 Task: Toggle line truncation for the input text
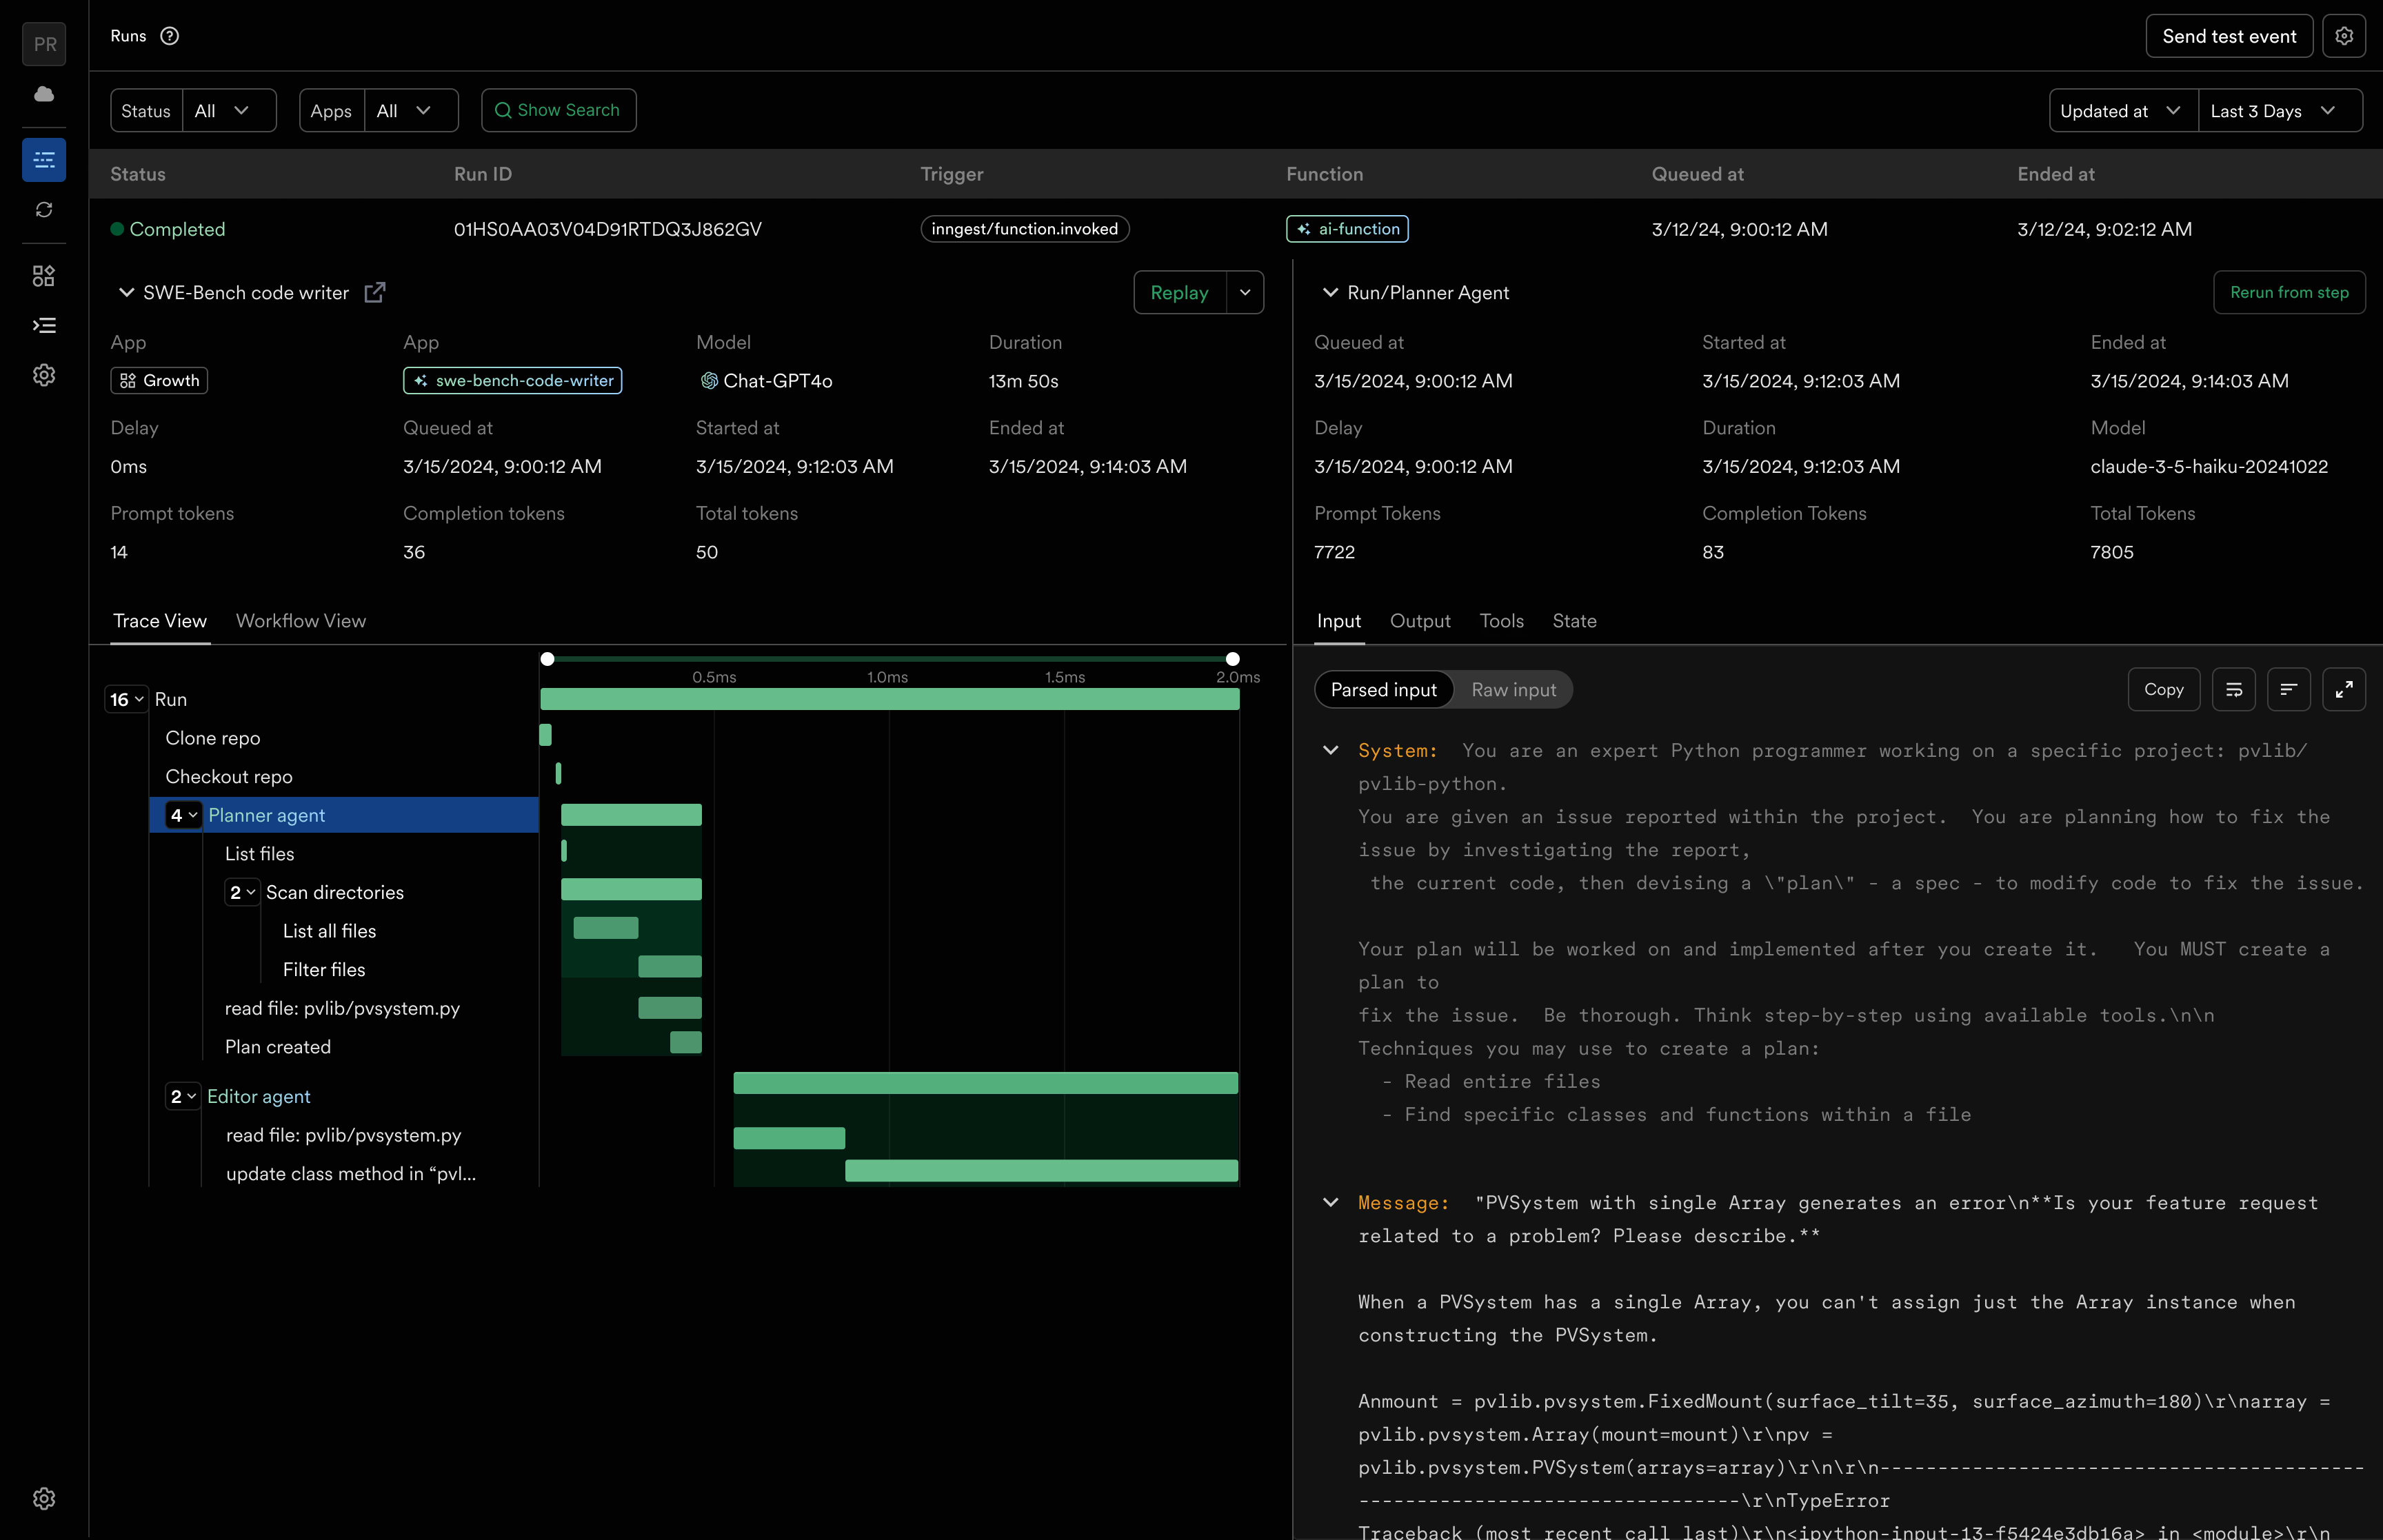click(x=2290, y=689)
